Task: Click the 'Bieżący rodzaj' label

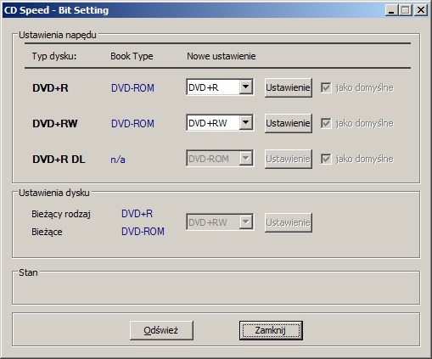Action: 61,214
